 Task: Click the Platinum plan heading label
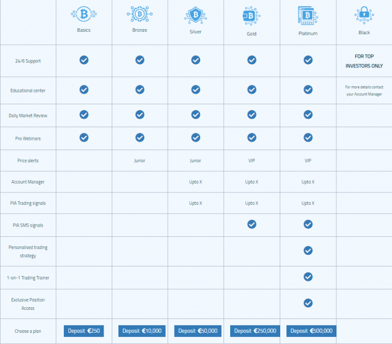[308, 34]
